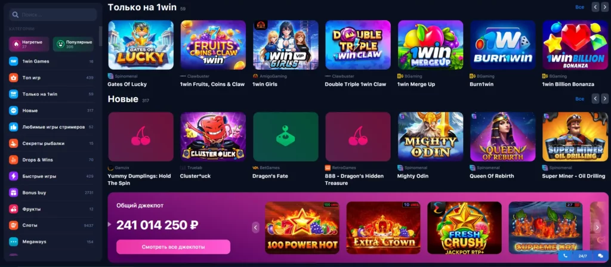Filter by the Heated games chip

pos(29,44)
